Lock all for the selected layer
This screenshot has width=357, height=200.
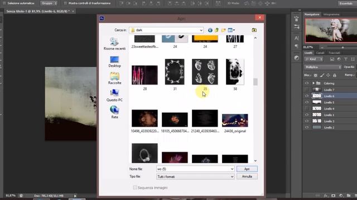pyautogui.click(x=335, y=75)
